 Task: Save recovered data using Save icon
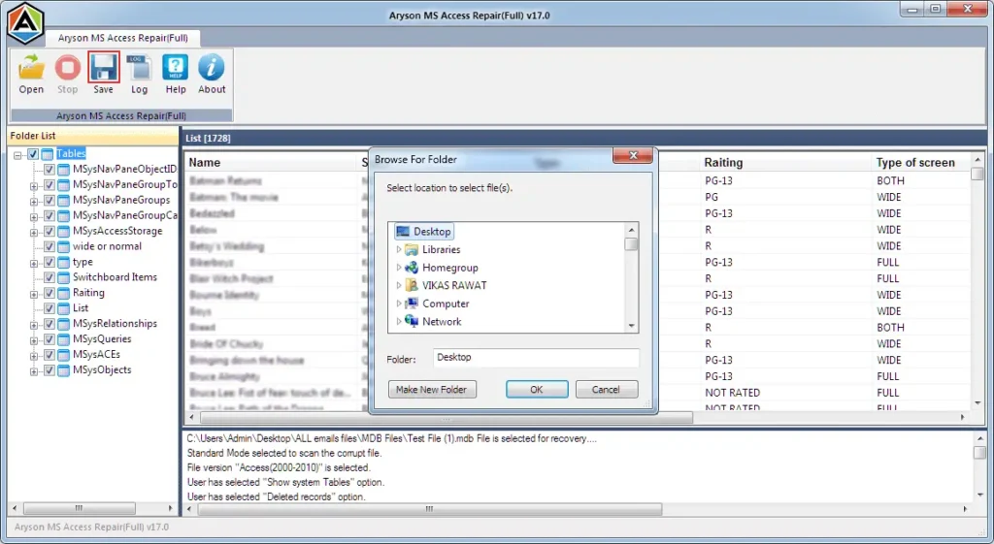pos(103,67)
